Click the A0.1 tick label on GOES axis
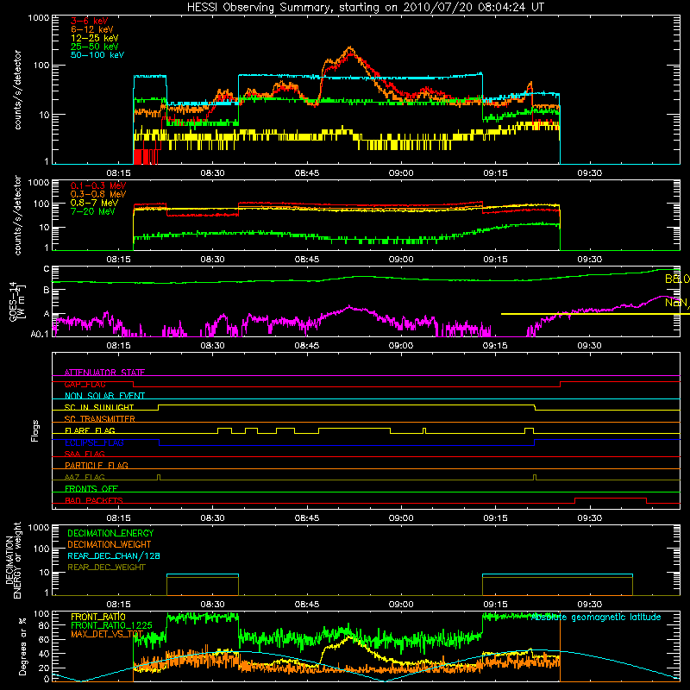This screenshot has height=690, width=690. (39, 335)
